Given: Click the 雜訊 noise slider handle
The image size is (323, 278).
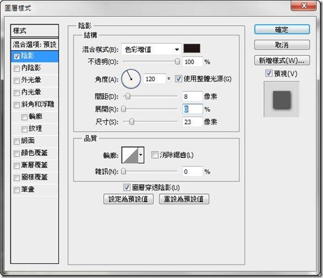Looking at the screenshot, I should 124,171.
